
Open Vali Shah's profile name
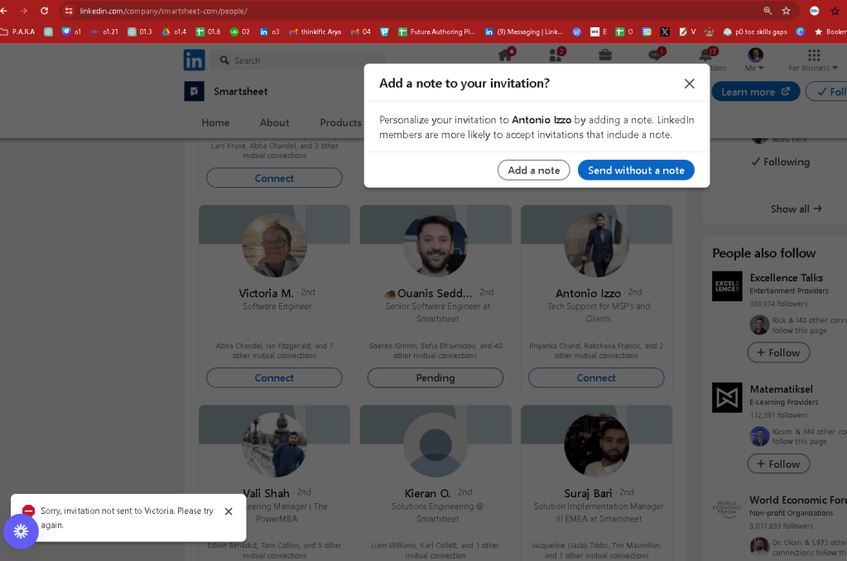[267, 493]
